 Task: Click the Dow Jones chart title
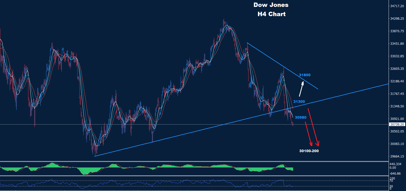click(x=271, y=5)
